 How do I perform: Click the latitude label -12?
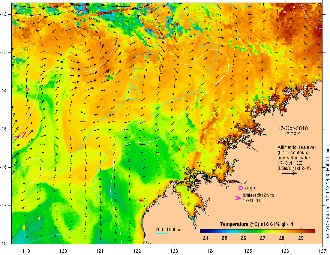pos(4,14)
